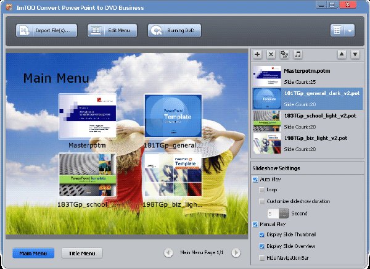Click the Masterpotm.potm list thumbnail
Viewport: 370px width, 269px height.
pyautogui.click(x=267, y=76)
